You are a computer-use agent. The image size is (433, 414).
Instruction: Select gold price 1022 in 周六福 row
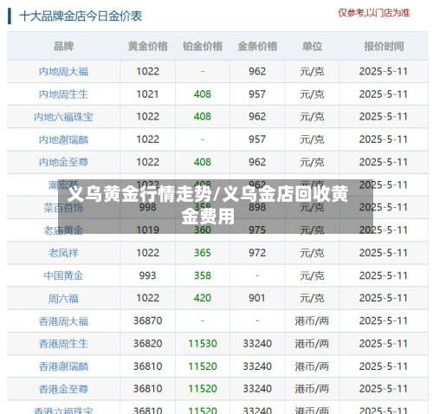(148, 298)
